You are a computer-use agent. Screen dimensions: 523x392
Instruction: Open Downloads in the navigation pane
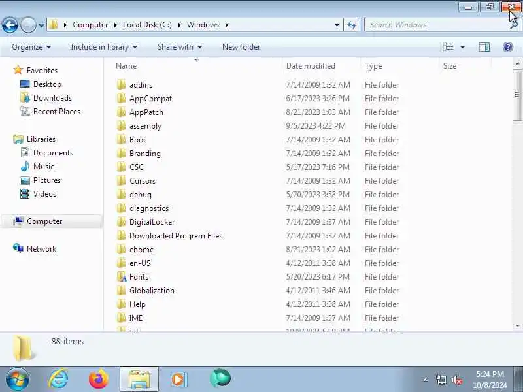point(52,97)
